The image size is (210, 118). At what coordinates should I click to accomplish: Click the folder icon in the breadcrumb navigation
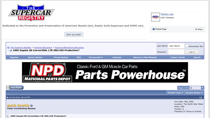point(8,47)
